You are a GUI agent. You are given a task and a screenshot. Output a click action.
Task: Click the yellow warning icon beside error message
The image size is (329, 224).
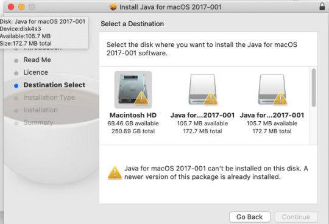point(115,173)
